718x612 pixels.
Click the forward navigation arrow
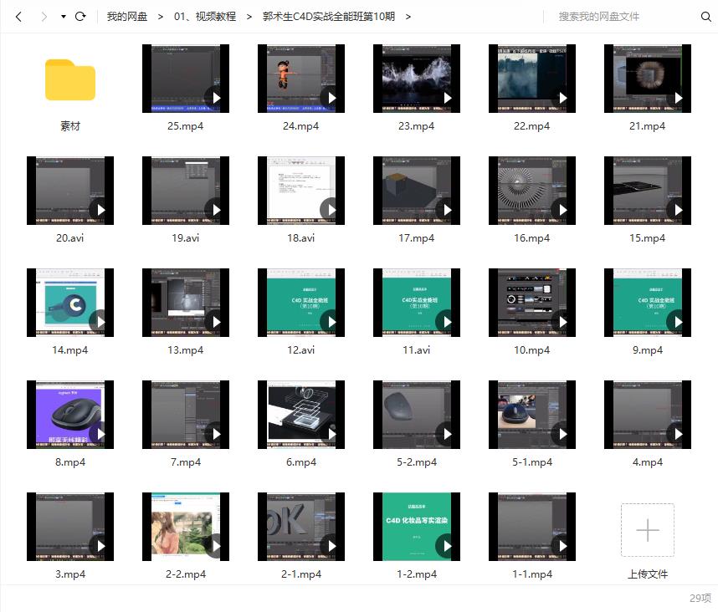pyautogui.click(x=44, y=17)
